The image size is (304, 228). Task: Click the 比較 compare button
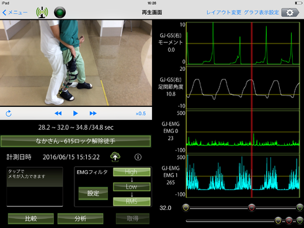pos(31,219)
